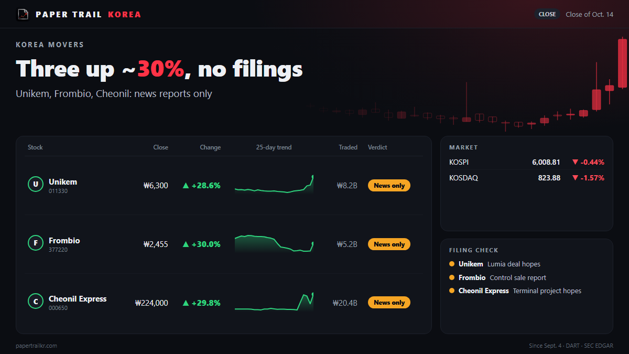This screenshot has height=354, width=629.
Task: Click the KOREA MOVERS section label
Action: (x=50, y=45)
